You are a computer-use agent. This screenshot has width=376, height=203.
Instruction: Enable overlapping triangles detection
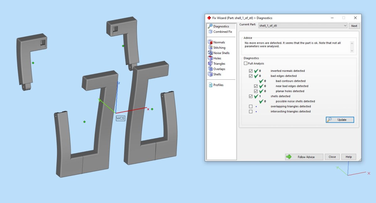click(x=251, y=106)
